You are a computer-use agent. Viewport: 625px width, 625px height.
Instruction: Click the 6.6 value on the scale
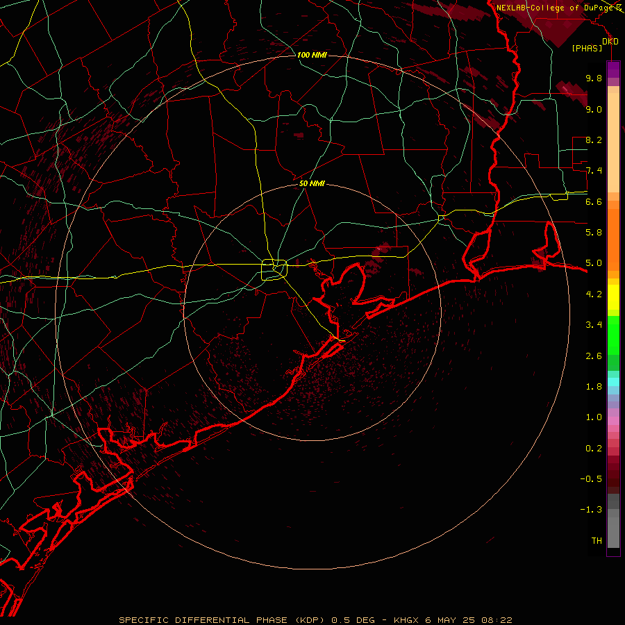click(x=594, y=201)
